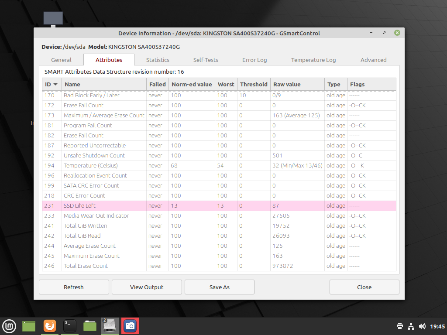Open the Files folder icon in the panel
This screenshot has height=335, width=447.
click(x=90, y=326)
